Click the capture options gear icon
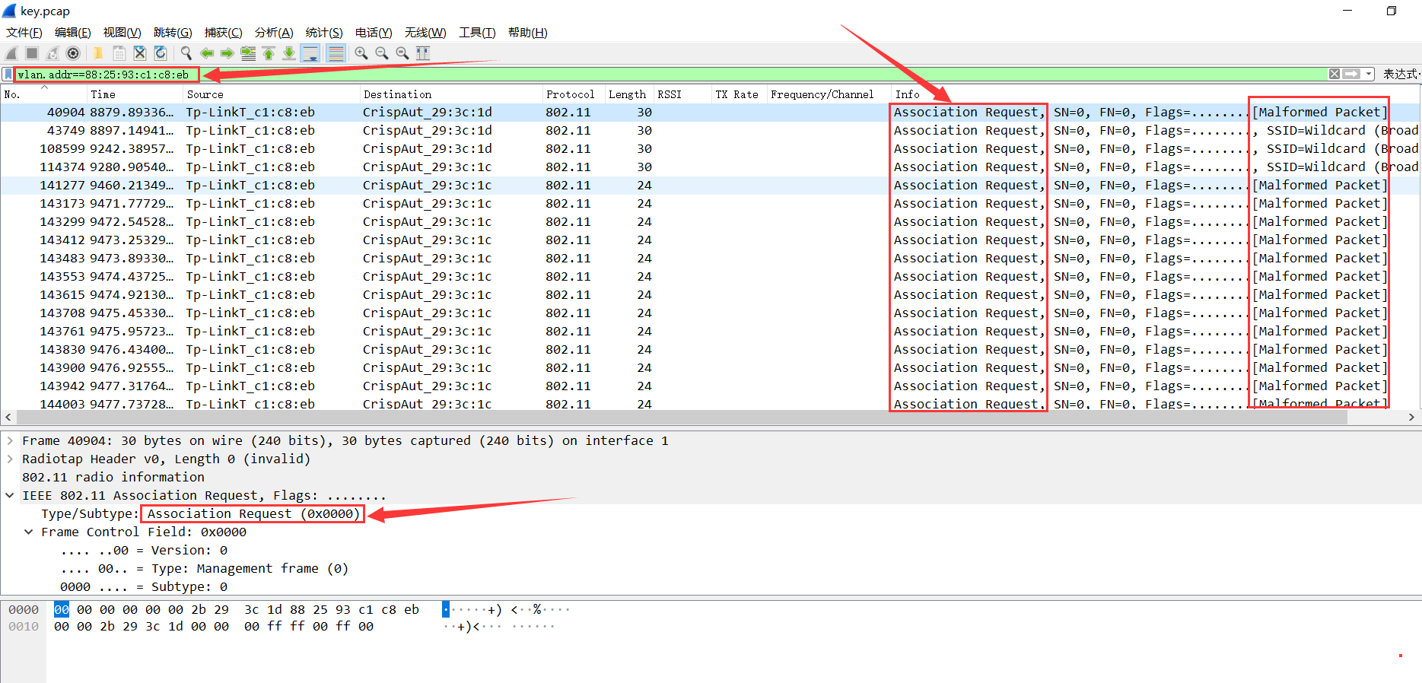 coord(73,53)
